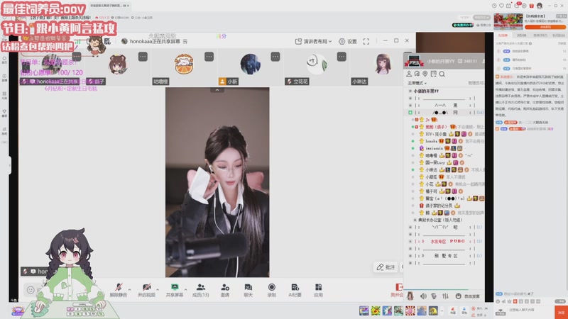This screenshot has height=319, width=568.
Task: Start Recording the meeting
Action: click(271, 290)
